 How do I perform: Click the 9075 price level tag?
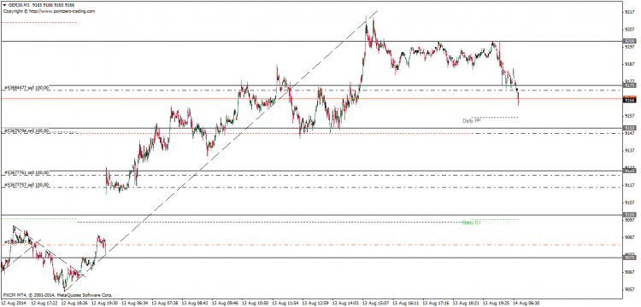click(630, 258)
